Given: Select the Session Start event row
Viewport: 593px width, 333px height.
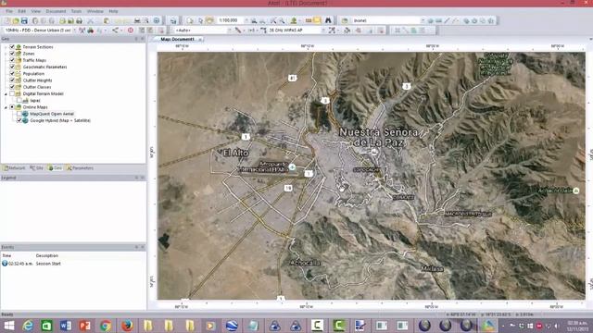Looking at the screenshot, I should tap(73, 264).
